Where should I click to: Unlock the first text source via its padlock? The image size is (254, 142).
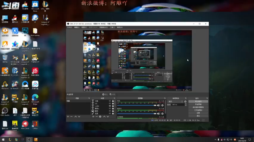(113, 101)
